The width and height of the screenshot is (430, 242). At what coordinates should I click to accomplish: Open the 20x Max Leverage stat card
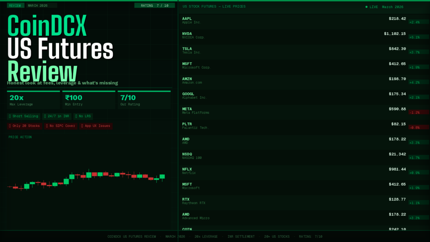tap(33, 100)
